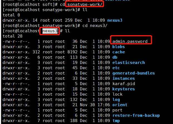Click the karaf.pid file name
The height and width of the screenshot is (124, 173).
pyautogui.click(x=124, y=84)
